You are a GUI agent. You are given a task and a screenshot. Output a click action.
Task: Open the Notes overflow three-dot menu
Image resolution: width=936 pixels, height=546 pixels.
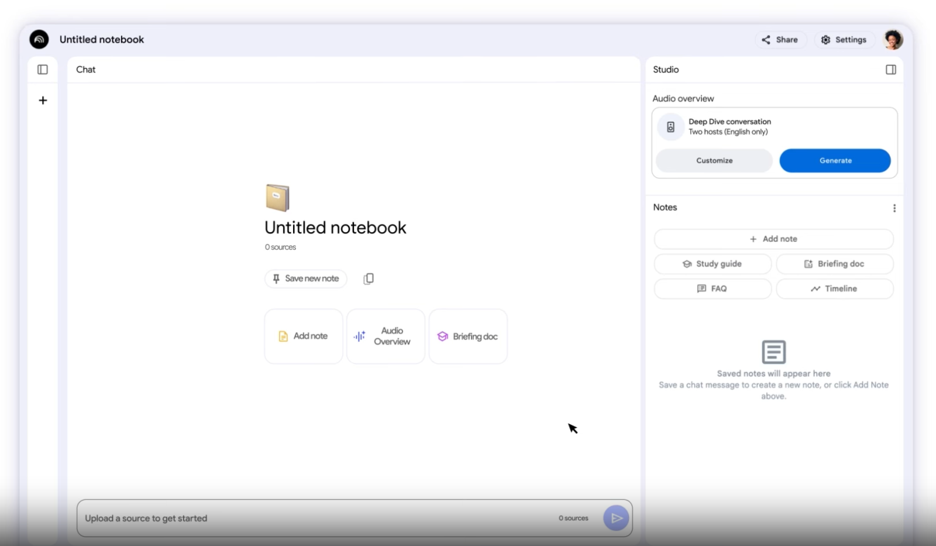click(894, 208)
